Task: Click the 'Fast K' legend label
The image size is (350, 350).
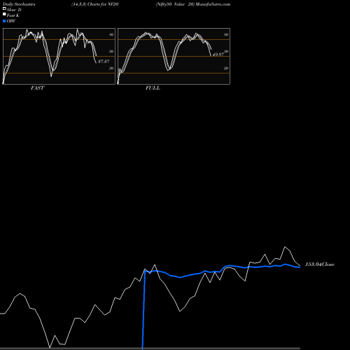Action: 13,15
